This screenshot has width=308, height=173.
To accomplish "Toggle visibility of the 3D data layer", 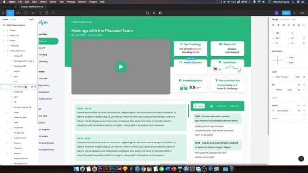I will [35, 86].
